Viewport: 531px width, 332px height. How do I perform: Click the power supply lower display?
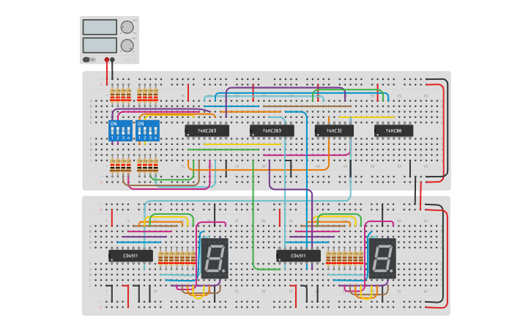click(100, 45)
